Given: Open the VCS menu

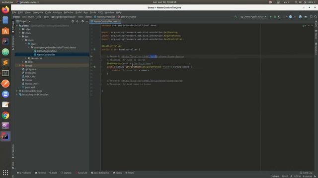Looking at the screenshot, I should tap(100, 12).
